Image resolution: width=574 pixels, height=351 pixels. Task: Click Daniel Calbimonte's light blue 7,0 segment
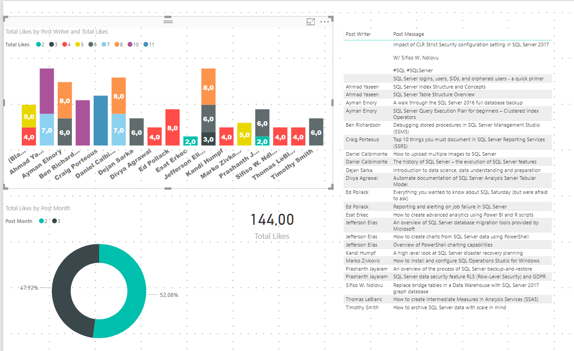119,130
